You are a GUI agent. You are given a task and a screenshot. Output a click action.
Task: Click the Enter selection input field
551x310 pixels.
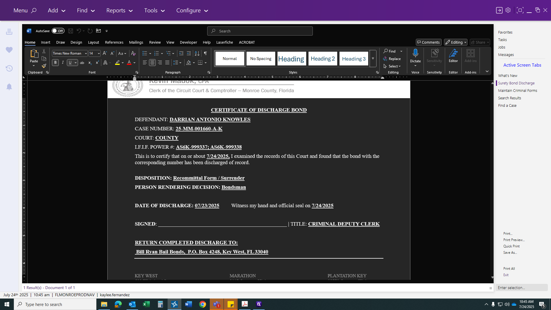point(521,288)
